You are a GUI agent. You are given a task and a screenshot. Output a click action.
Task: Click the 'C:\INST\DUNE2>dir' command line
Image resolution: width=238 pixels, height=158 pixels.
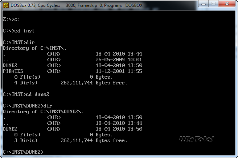click(27, 106)
